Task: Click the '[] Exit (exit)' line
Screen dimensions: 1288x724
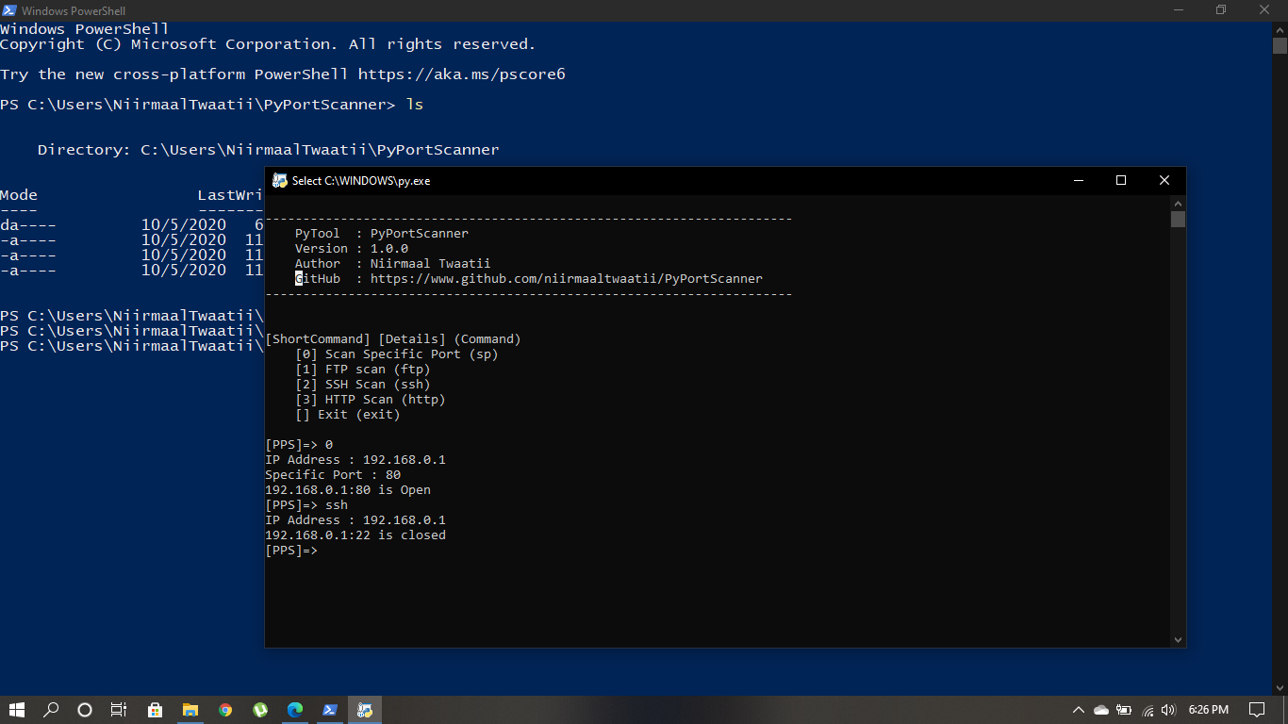Action: (348, 414)
